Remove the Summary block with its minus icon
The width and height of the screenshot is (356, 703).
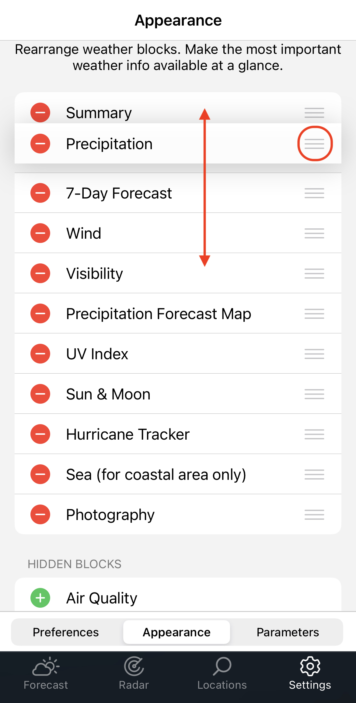40,113
